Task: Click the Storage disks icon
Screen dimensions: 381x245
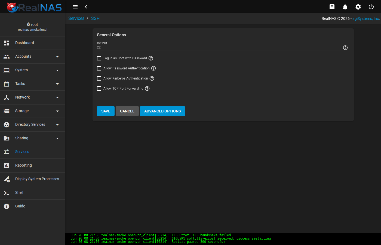Action: click(7, 111)
